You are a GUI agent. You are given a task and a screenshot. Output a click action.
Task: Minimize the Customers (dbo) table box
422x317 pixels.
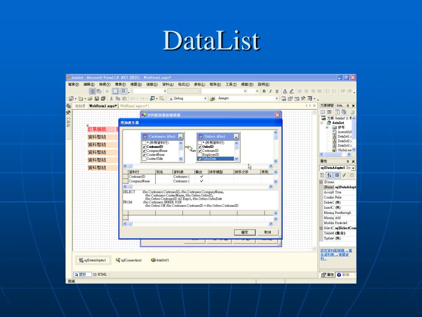point(181,136)
